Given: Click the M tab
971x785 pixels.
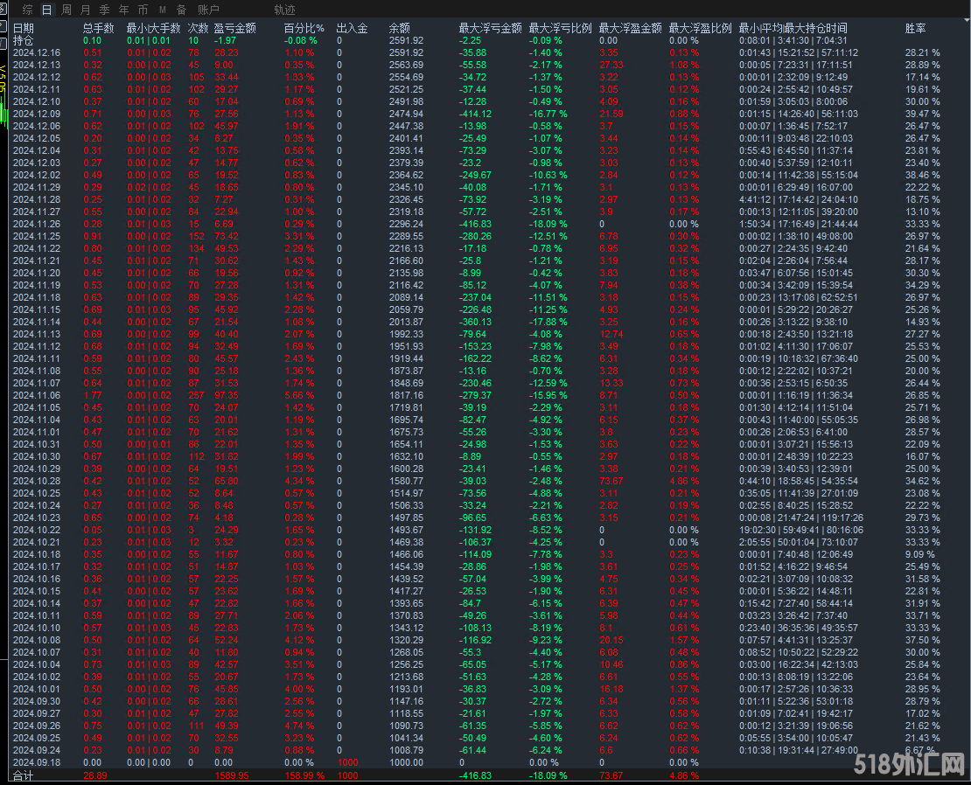Looking at the screenshot, I should tap(162, 10).
